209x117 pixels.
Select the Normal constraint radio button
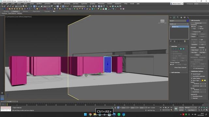coord(199,29)
